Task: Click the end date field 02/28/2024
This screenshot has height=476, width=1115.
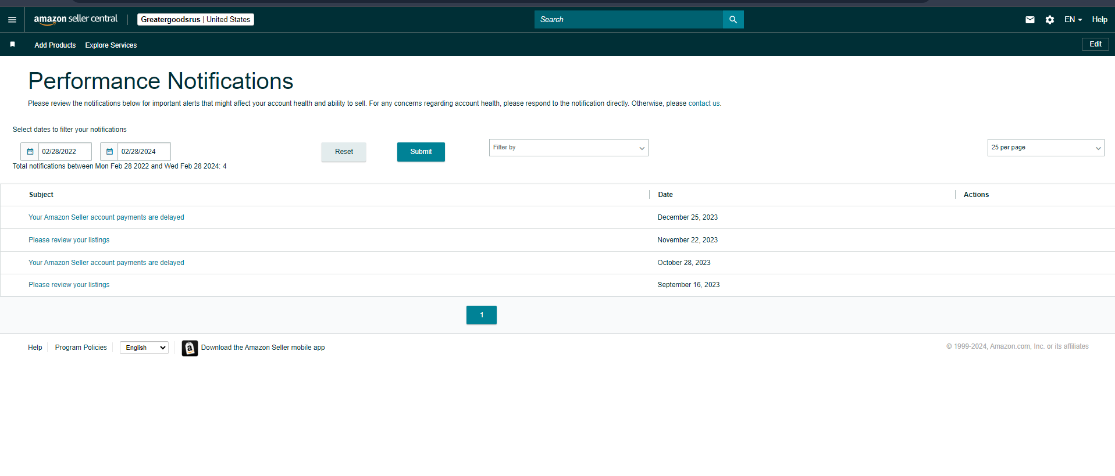Action: pyautogui.click(x=144, y=152)
